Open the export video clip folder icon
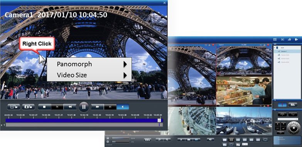Screen dimensions: 302x147 pos(14,107)
